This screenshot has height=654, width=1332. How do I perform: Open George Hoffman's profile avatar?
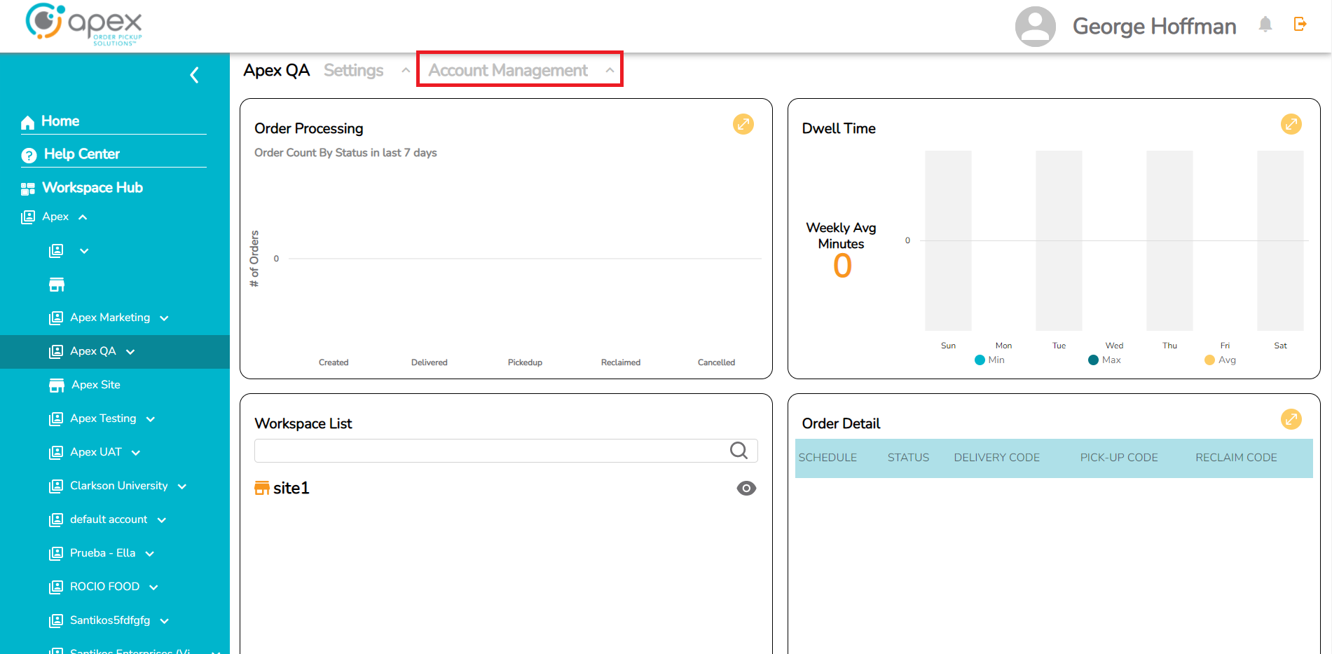[x=1035, y=27]
